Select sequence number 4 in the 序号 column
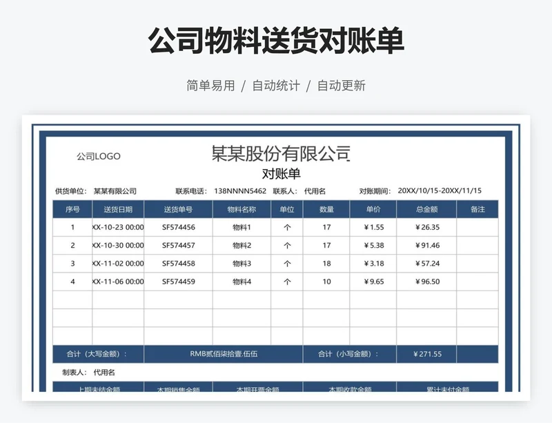552x423 pixels. 72,282
